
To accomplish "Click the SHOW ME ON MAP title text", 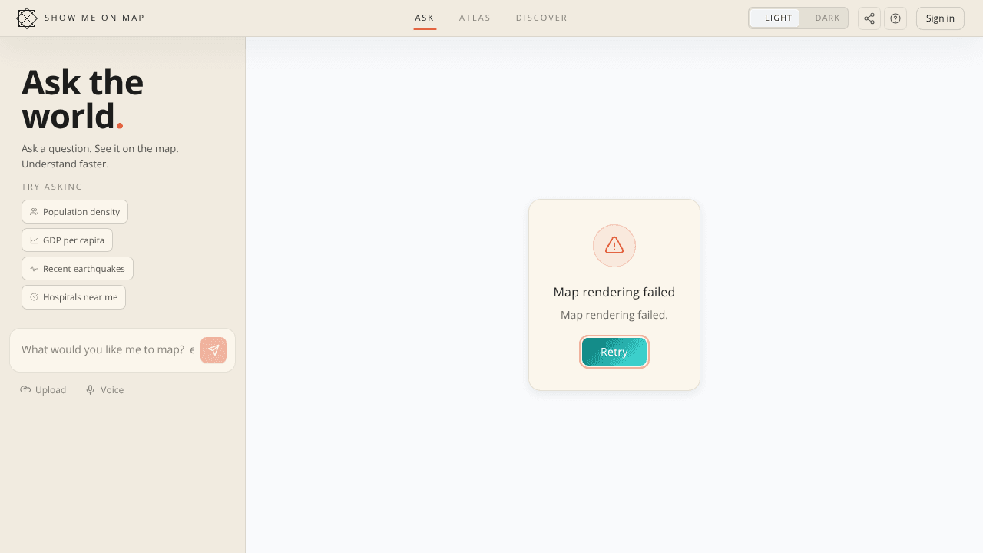I will (94, 18).
